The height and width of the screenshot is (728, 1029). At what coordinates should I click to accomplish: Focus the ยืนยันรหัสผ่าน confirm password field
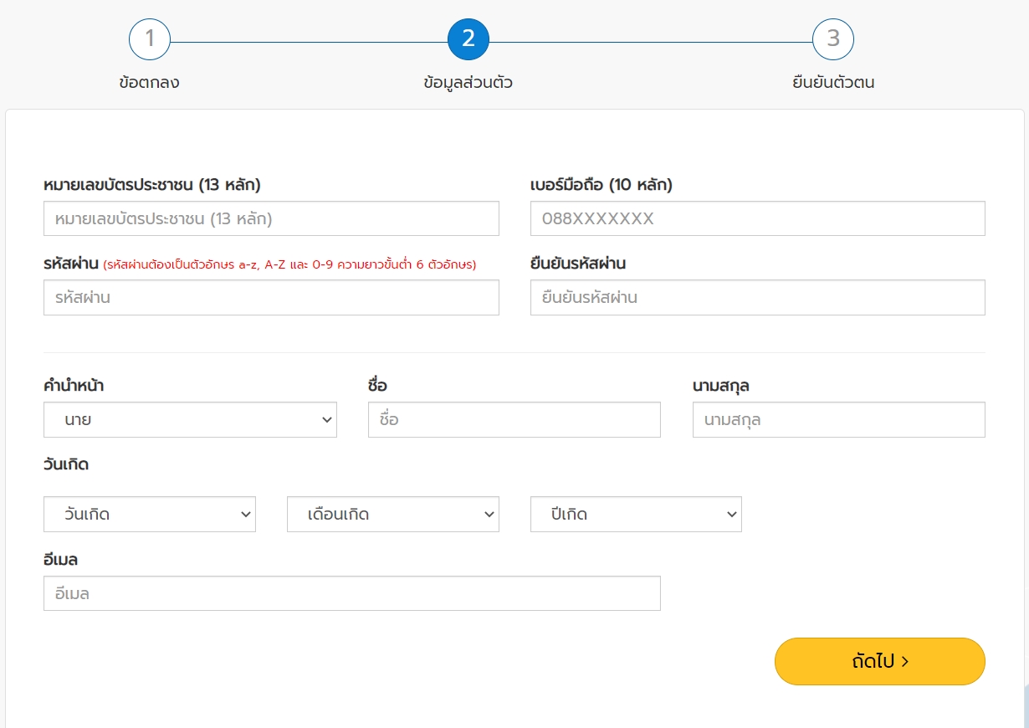[757, 297]
